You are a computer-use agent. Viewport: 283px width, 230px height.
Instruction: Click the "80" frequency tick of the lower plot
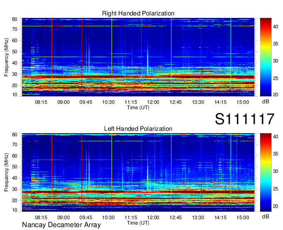click(x=15, y=135)
